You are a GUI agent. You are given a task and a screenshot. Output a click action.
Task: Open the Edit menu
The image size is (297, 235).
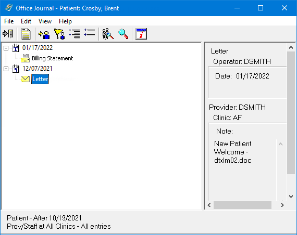(x=26, y=21)
